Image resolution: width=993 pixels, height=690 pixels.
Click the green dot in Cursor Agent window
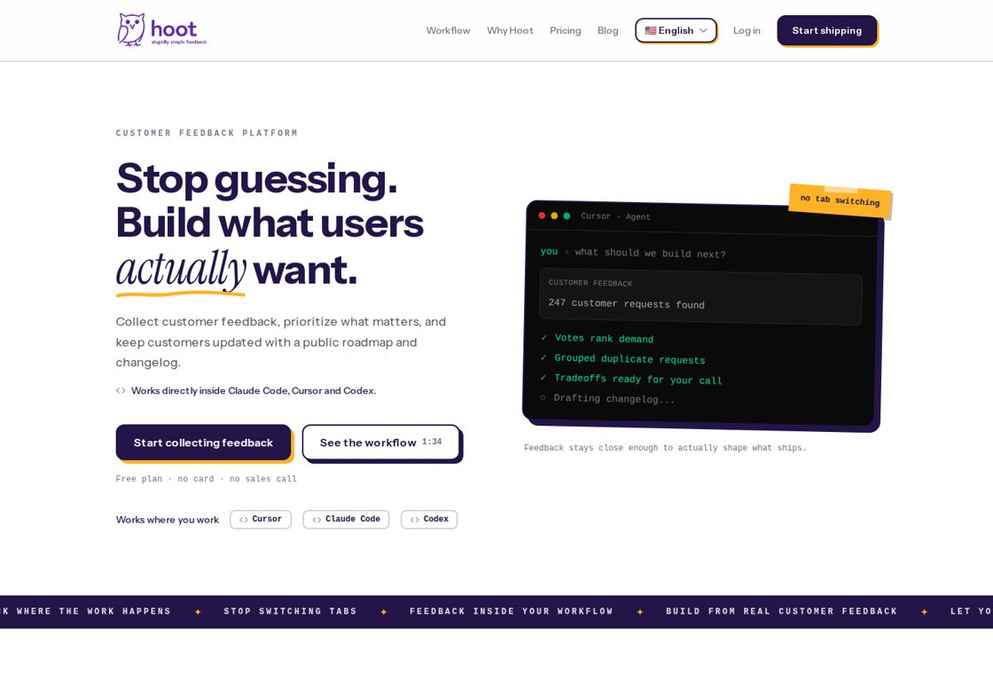click(x=567, y=216)
